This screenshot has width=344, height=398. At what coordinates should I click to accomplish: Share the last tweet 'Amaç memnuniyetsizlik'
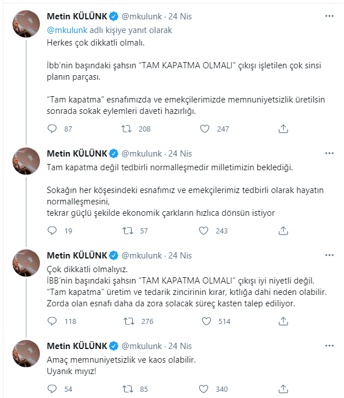283,389
